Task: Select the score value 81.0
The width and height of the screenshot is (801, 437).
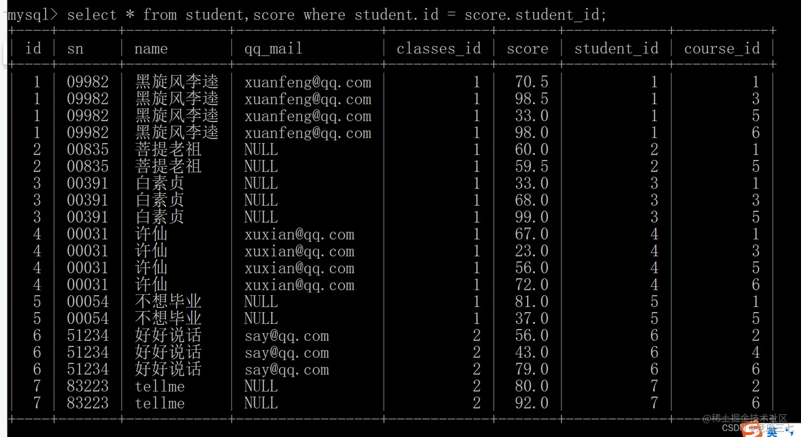Action: click(x=532, y=302)
